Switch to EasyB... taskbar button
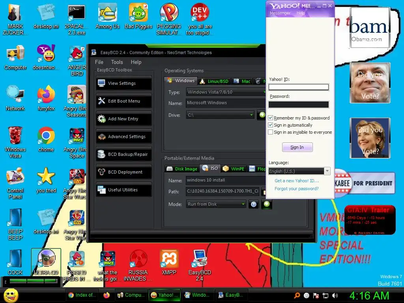This screenshot has height=303, width=404. pyautogui.click(x=231, y=295)
